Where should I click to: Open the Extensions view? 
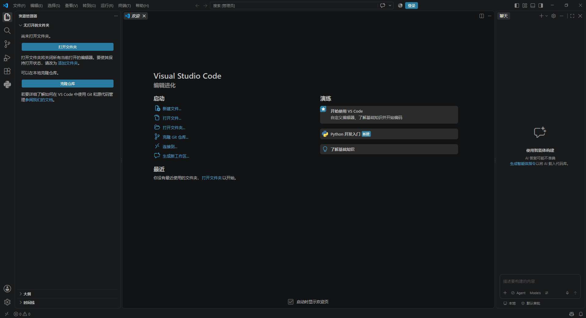pos(7,71)
